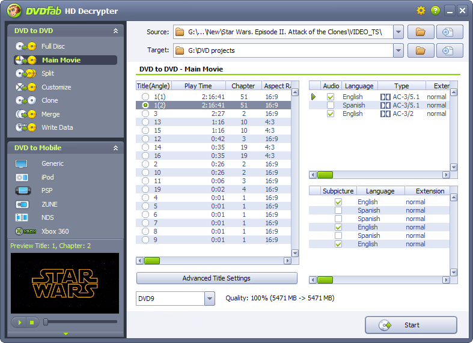Open the Source path dropdown
This screenshot has width=473, height=343.
pyautogui.click(x=398, y=32)
